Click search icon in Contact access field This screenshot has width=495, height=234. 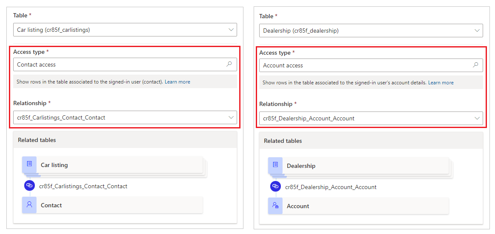pyautogui.click(x=229, y=64)
